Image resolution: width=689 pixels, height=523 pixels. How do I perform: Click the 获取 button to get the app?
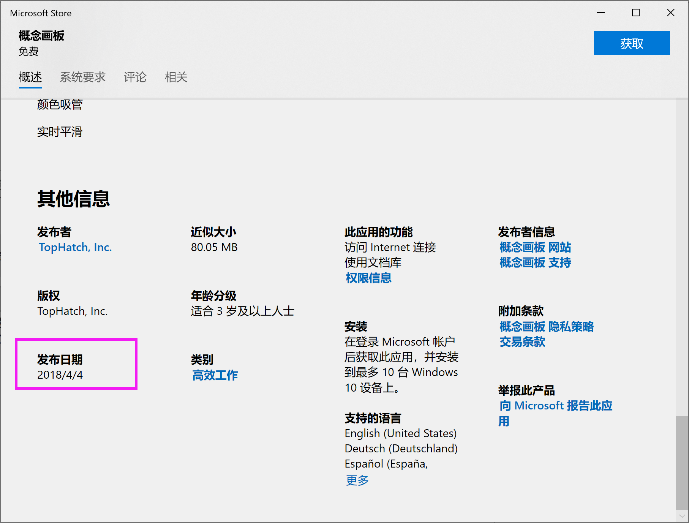[x=632, y=43]
